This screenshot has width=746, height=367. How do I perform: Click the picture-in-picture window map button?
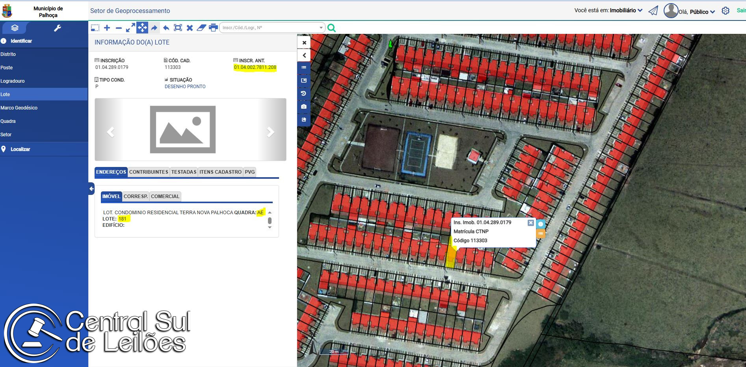[304, 80]
